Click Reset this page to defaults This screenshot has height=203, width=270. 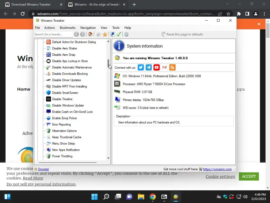182,34
